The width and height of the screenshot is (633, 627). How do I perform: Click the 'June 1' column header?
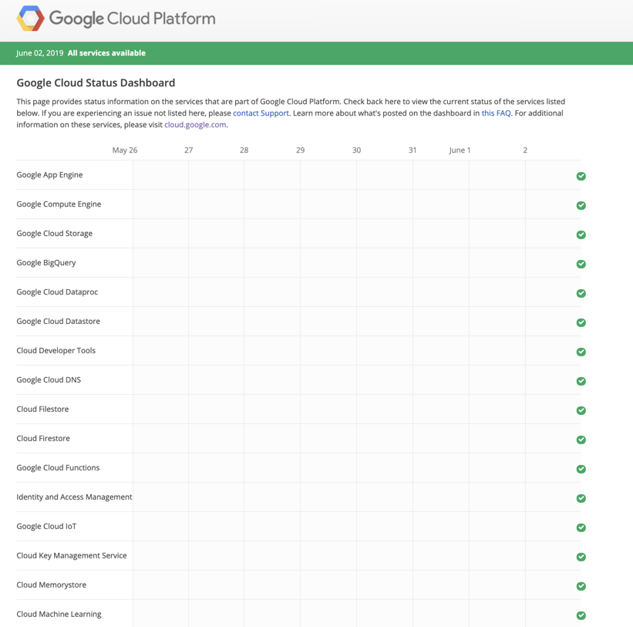pyautogui.click(x=460, y=150)
